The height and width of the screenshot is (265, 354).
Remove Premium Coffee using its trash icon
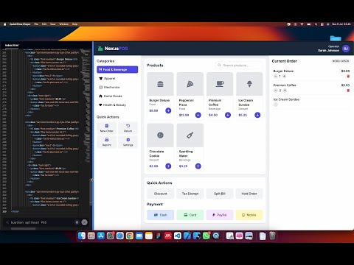point(348,91)
